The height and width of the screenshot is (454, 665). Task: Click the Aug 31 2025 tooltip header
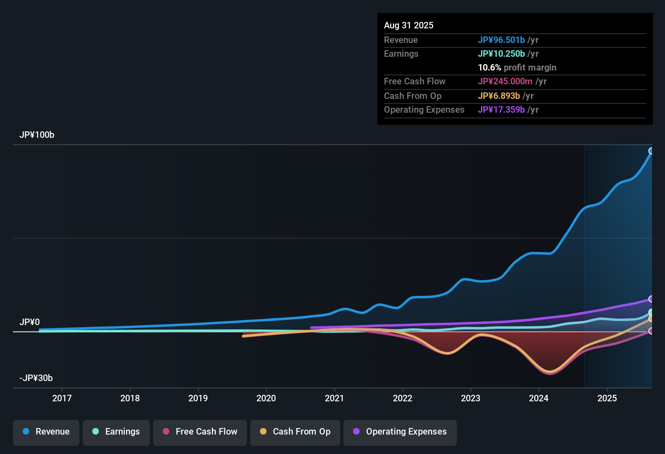click(x=409, y=25)
